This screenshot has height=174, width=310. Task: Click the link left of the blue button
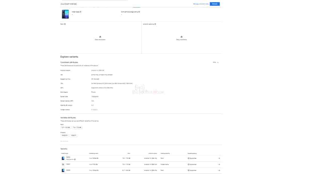[201, 4]
